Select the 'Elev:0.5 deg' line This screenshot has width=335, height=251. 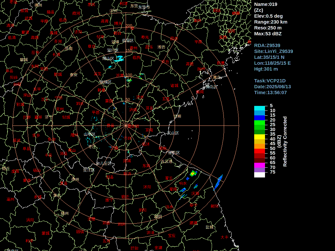268,16
